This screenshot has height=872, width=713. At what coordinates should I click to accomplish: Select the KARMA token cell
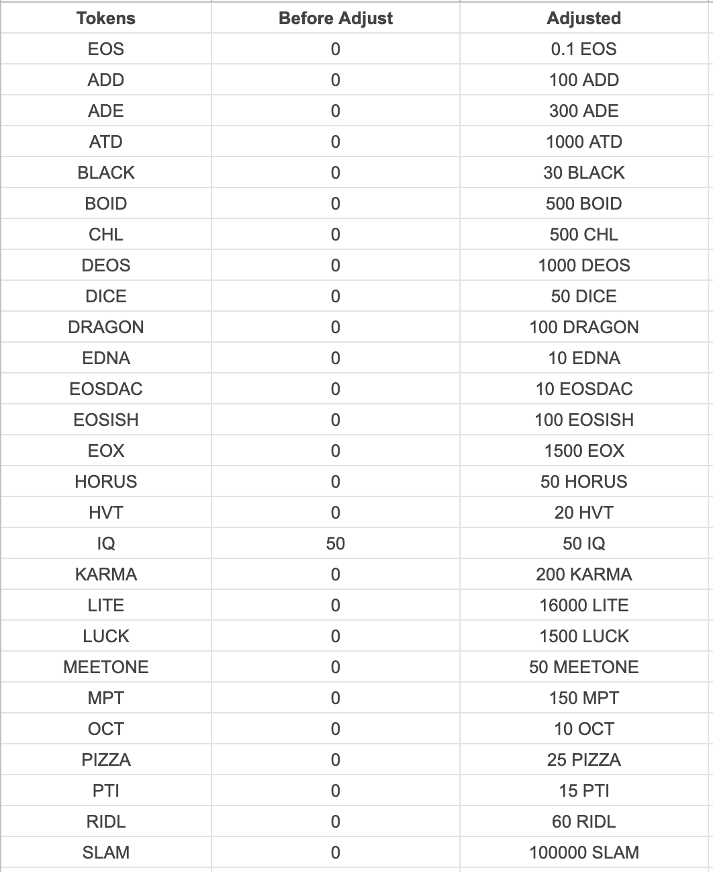point(106,574)
